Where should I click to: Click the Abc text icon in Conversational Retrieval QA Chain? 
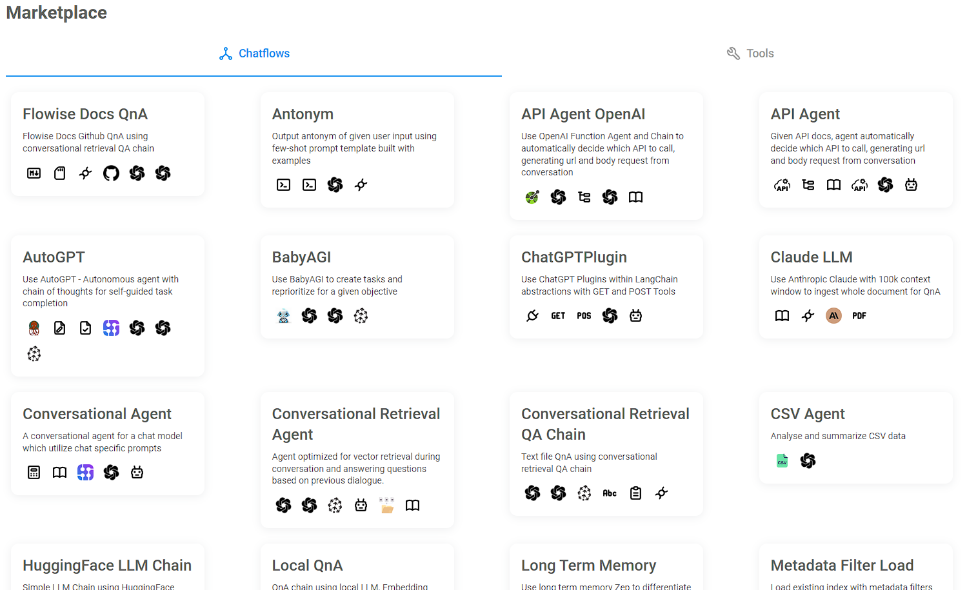coord(610,493)
